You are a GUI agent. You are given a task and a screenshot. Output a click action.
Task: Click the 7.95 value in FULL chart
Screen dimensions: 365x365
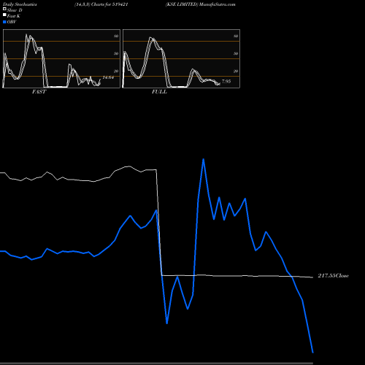pos(226,81)
